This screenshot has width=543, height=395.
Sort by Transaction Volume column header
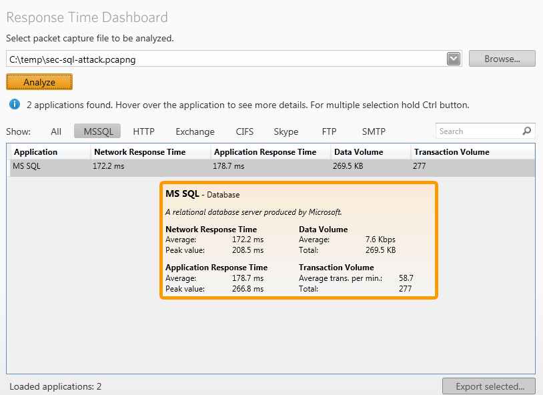click(x=473, y=151)
